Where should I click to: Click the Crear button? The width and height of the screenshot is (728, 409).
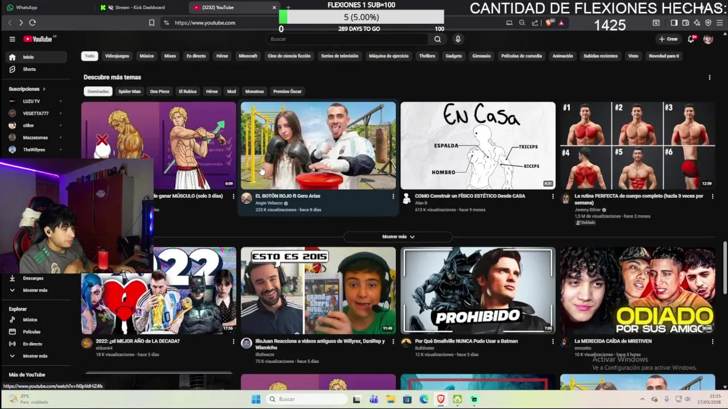[668, 39]
